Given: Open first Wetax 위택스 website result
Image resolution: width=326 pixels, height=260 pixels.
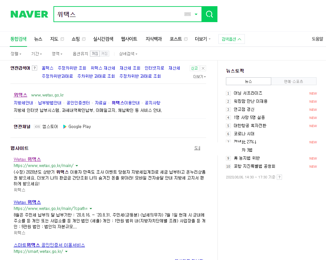Looking at the screenshot, I should 27,159.
